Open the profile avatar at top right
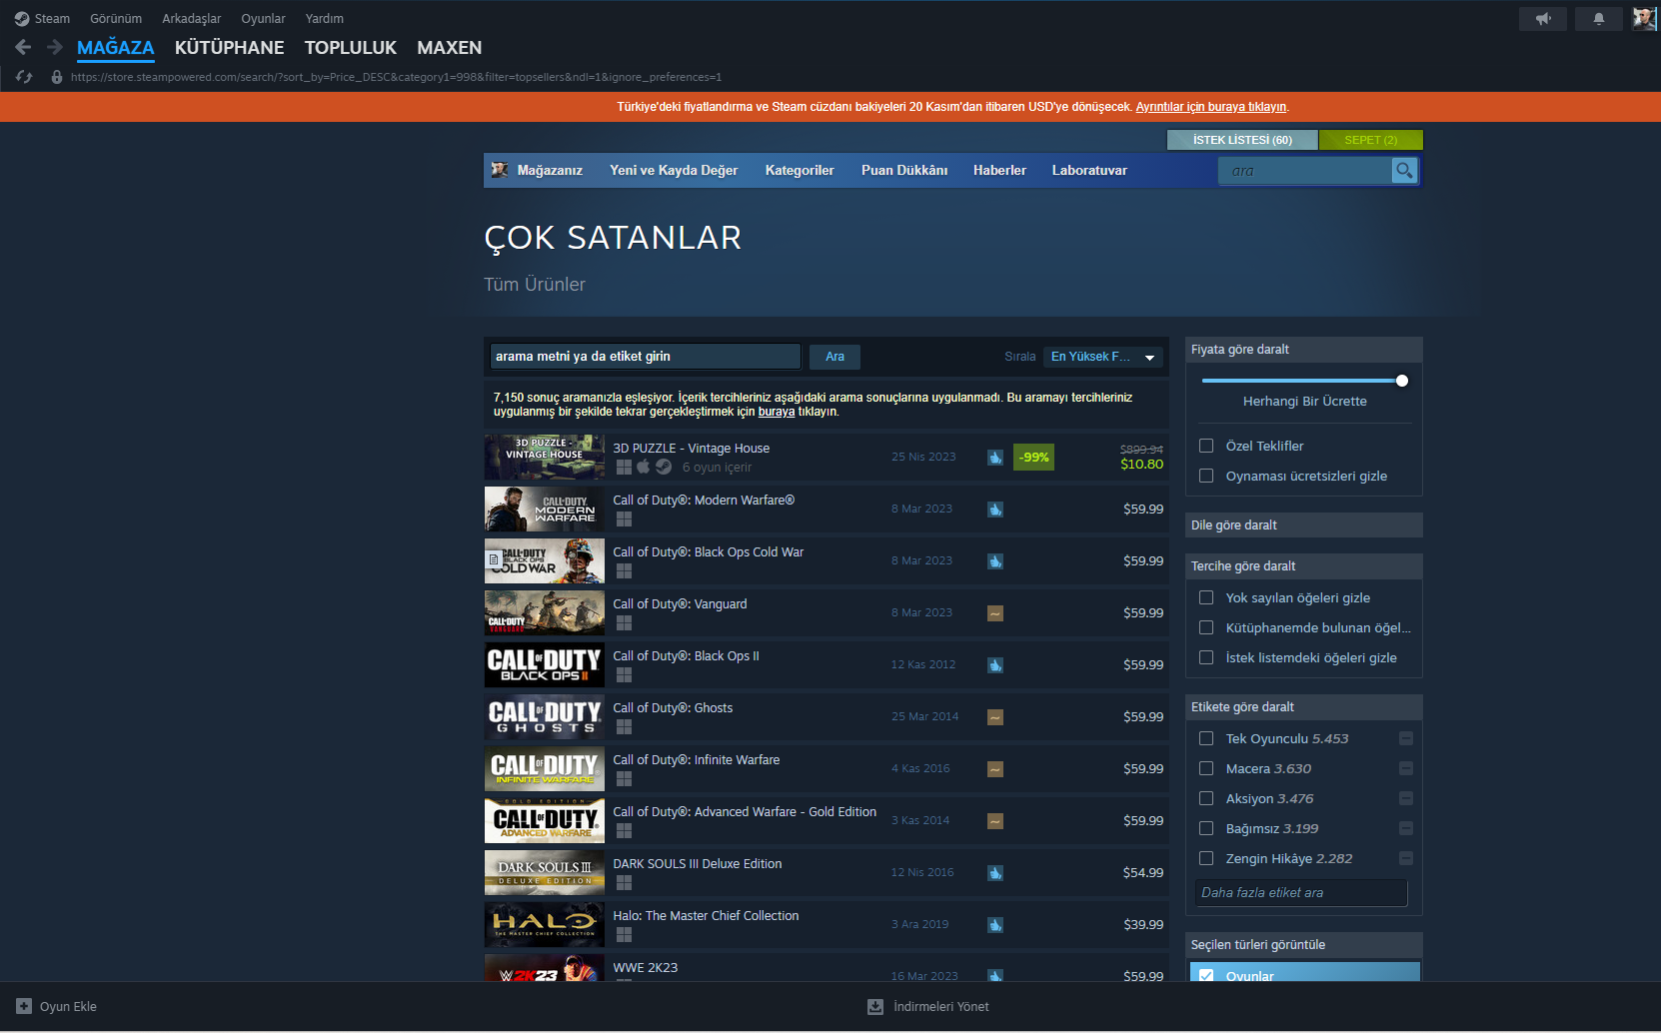1661x1033 pixels. pos(1644,19)
